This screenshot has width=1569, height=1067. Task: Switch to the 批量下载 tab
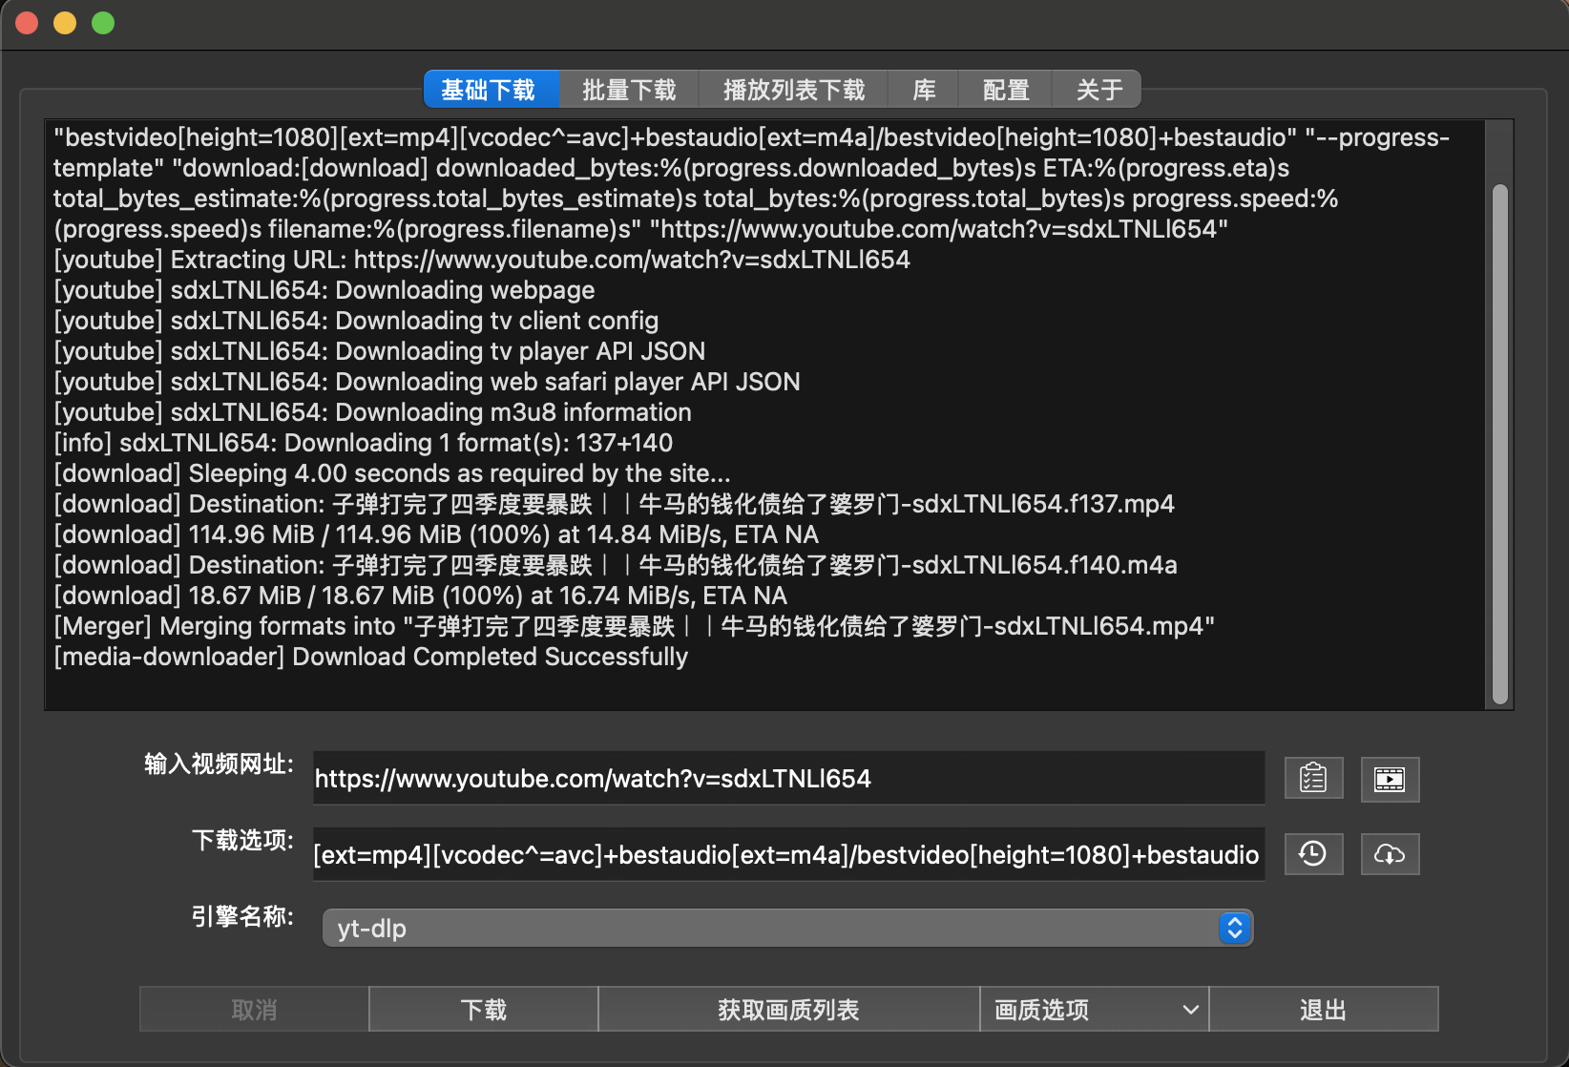coord(629,90)
